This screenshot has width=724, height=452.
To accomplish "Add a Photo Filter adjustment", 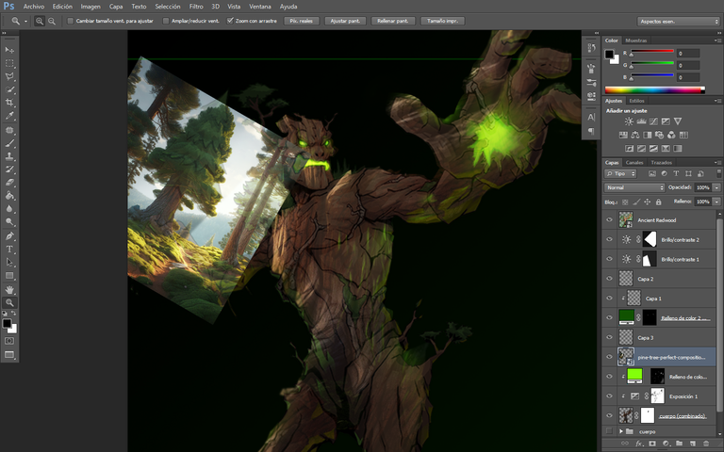I will click(x=659, y=135).
